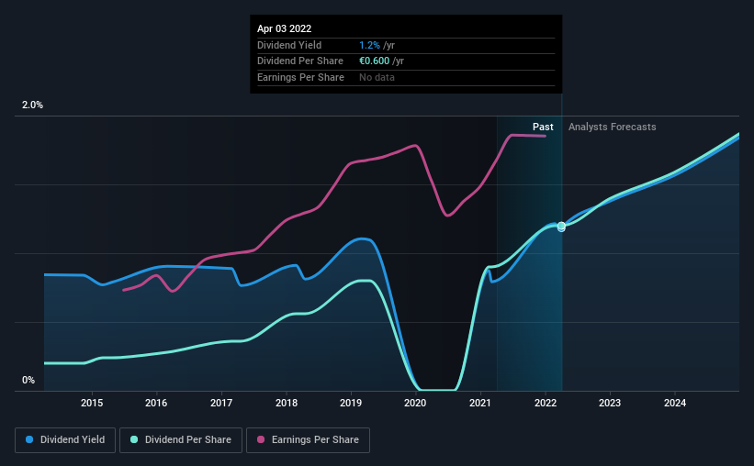Viewport: 754px width, 466px height.
Task: Toggle the Earnings Per Share legend button
Action: (308, 440)
